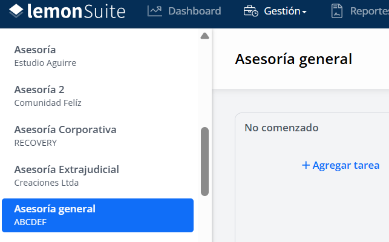Click the scroll-up arrow in project list
389x242 pixels.
(x=204, y=36)
